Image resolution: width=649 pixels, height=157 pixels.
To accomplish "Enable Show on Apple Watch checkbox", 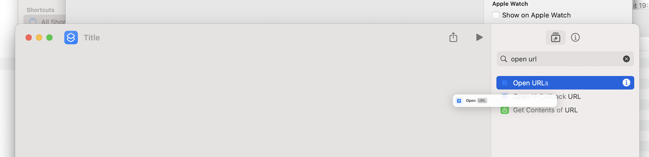I will 496,15.
